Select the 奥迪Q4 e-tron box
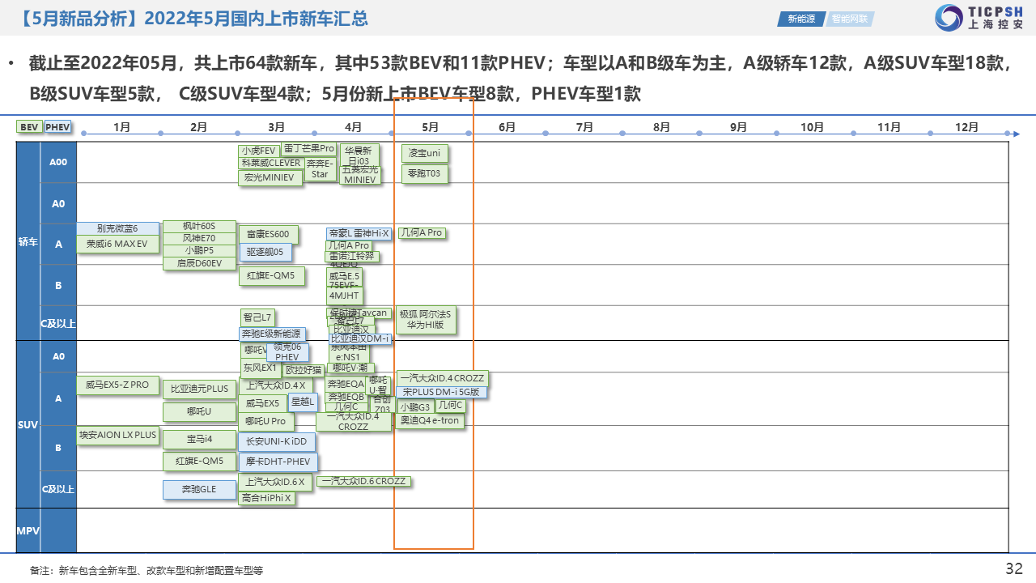The width and height of the screenshot is (1036, 583). (429, 421)
